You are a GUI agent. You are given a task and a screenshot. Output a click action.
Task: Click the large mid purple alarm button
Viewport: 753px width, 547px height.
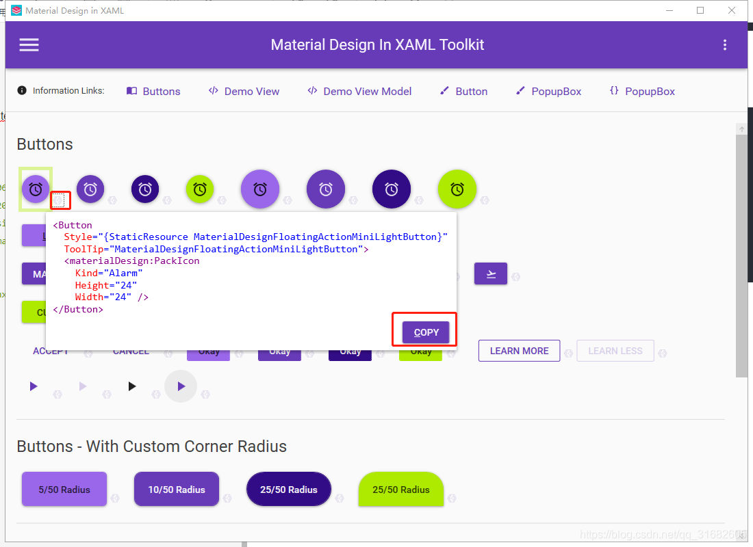[x=326, y=189]
